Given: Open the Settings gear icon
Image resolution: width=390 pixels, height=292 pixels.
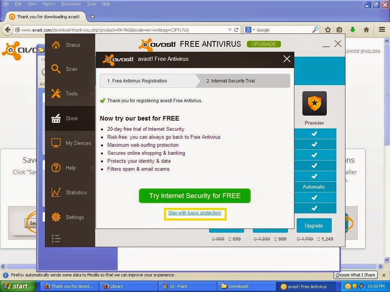Looking at the screenshot, I should tap(56, 217).
